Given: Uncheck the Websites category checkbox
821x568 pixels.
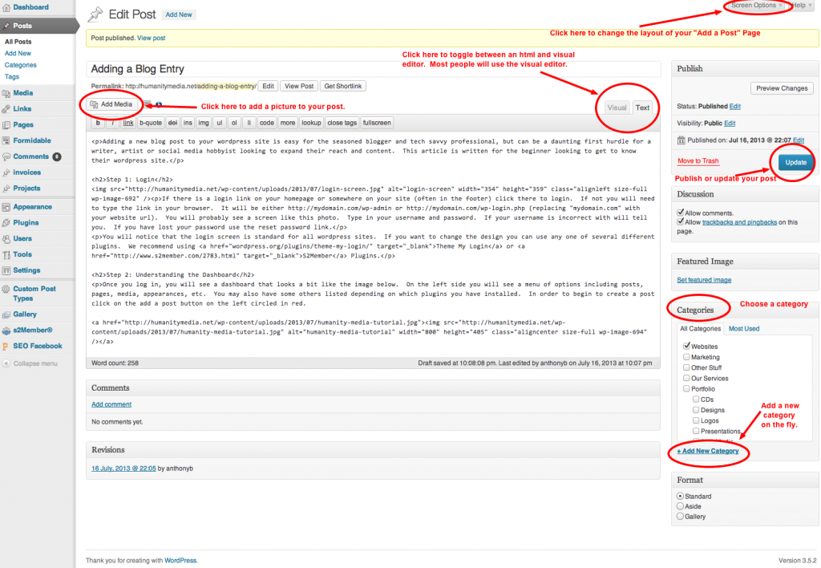Looking at the screenshot, I should coord(686,346).
